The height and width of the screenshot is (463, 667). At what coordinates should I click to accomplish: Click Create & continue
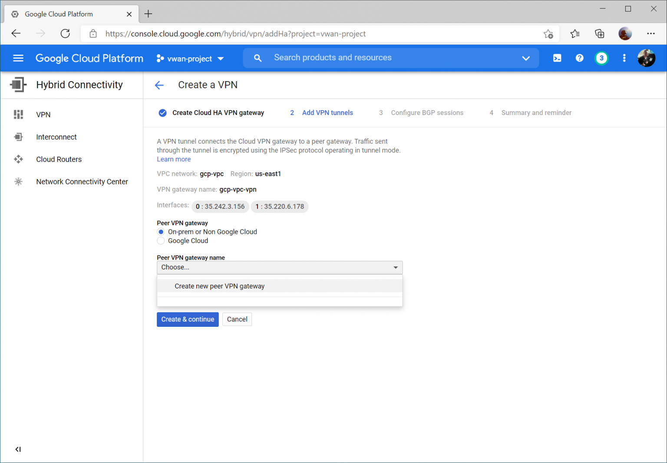click(188, 319)
